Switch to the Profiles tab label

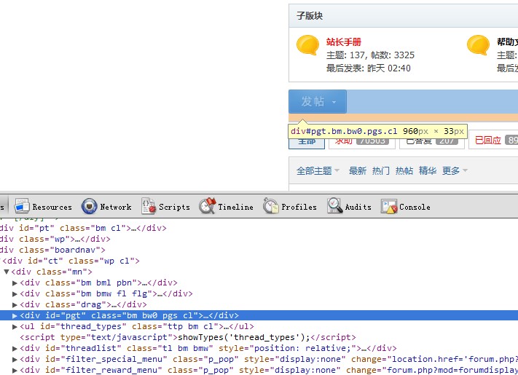pyautogui.click(x=299, y=207)
